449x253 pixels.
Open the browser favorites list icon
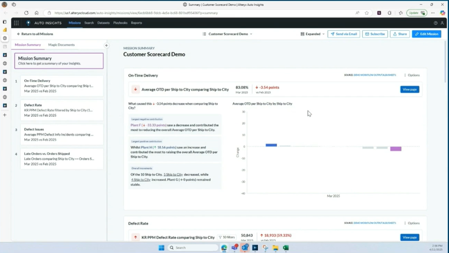pyautogui.click(x=401, y=13)
